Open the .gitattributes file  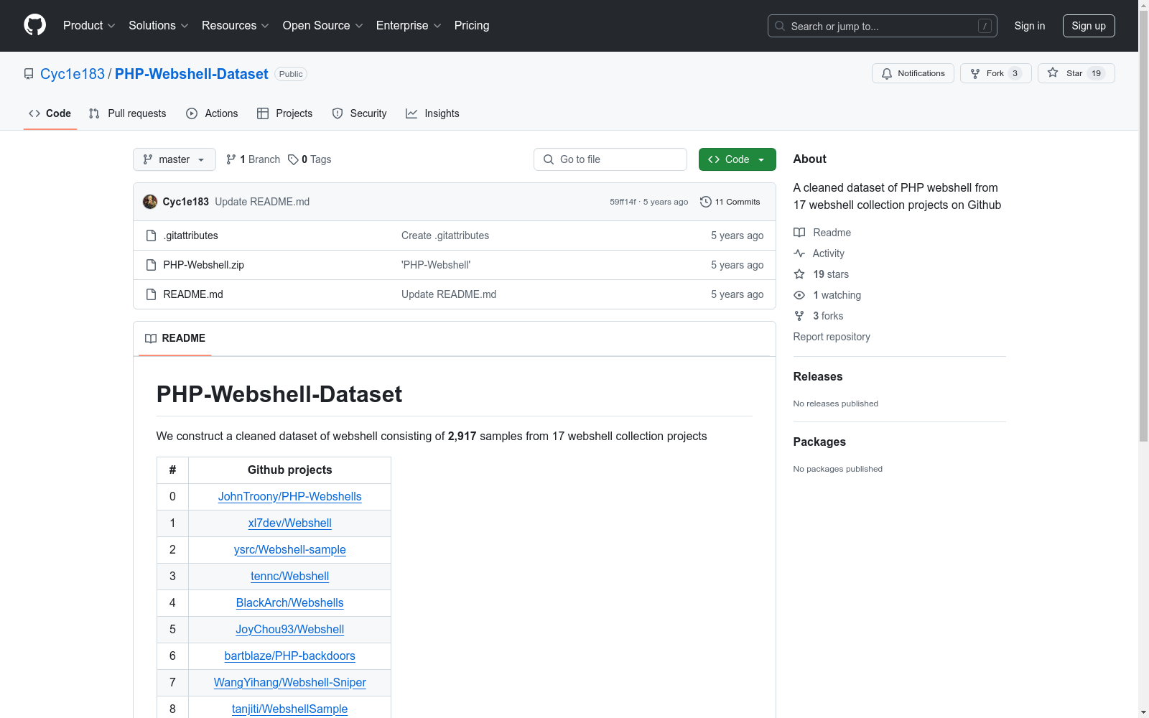click(190, 236)
